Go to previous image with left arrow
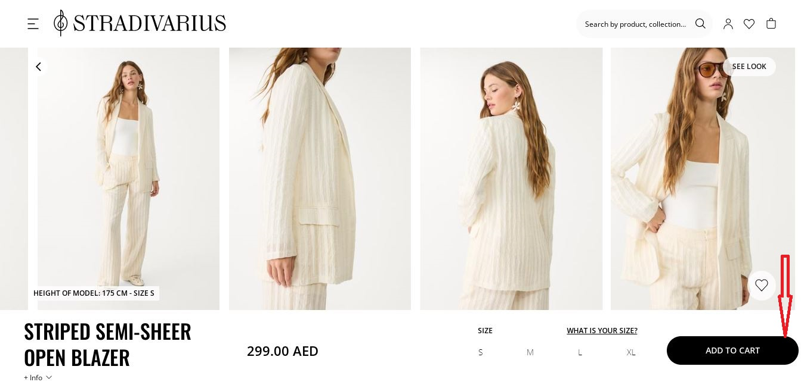Image resolution: width=801 pixels, height=385 pixels. coord(38,67)
